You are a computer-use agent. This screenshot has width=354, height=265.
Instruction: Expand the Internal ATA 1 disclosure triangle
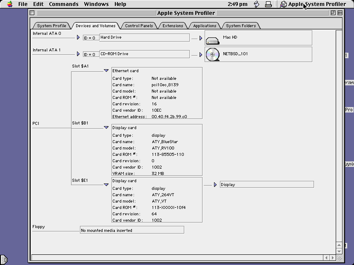(78, 54)
